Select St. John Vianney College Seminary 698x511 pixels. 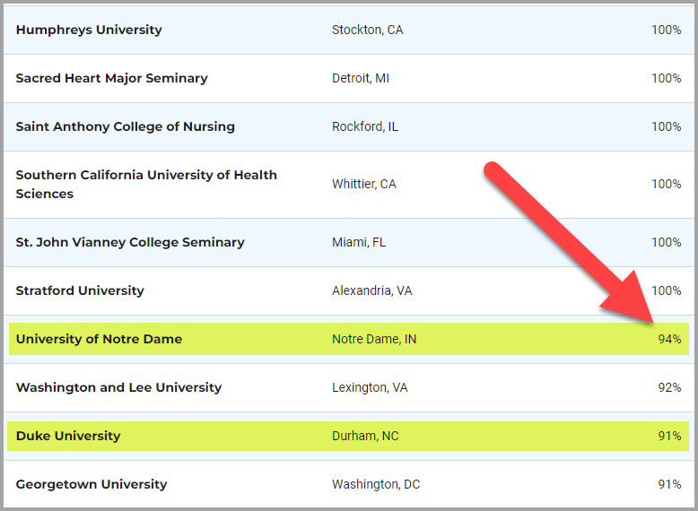(x=130, y=242)
